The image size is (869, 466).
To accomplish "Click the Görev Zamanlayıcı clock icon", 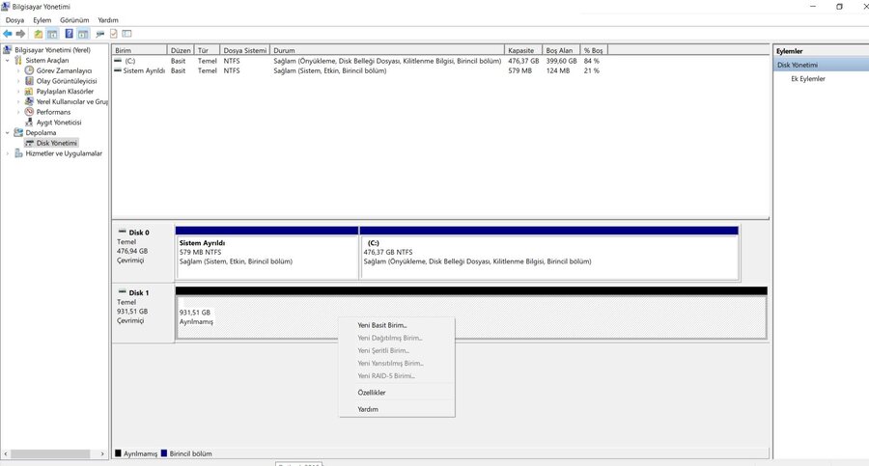I will click(29, 70).
